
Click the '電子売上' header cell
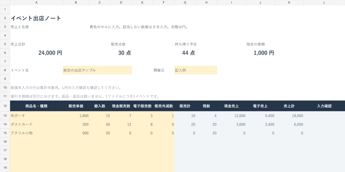pos(260,106)
